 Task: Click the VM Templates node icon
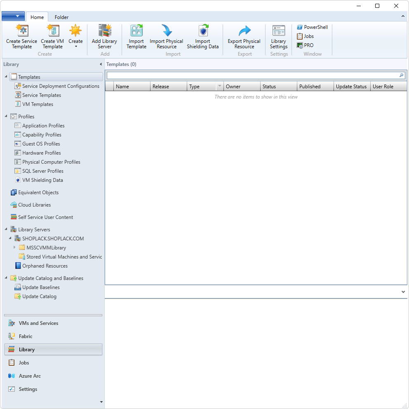18,104
